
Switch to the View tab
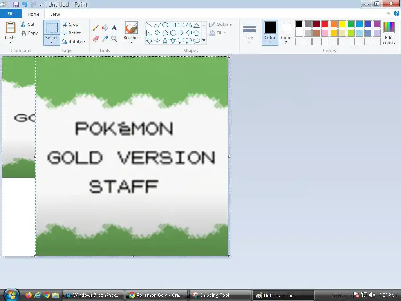[x=55, y=14]
